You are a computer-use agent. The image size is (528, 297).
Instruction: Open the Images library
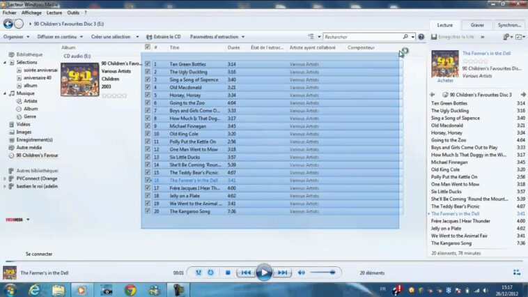[x=24, y=132]
